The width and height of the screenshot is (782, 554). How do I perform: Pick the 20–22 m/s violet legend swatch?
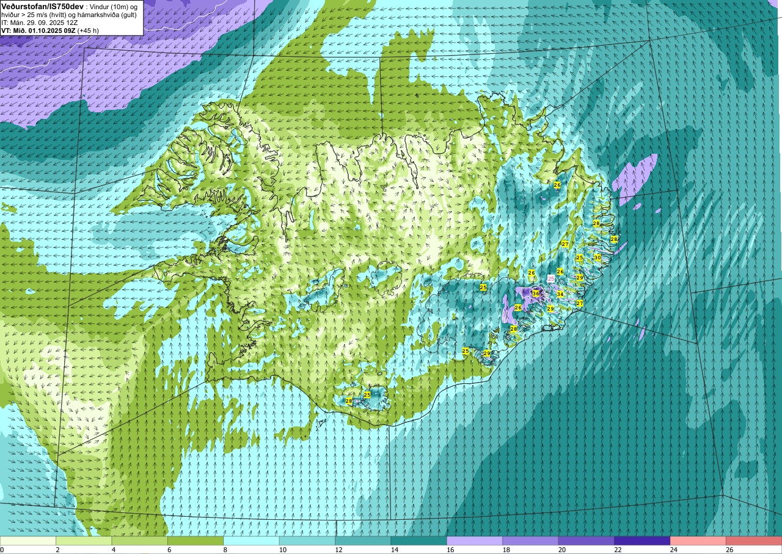click(x=586, y=541)
